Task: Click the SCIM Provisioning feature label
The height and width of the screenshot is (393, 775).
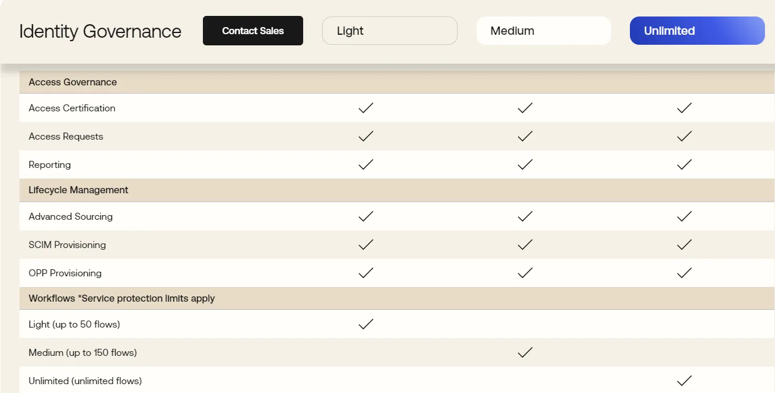Action: point(67,245)
